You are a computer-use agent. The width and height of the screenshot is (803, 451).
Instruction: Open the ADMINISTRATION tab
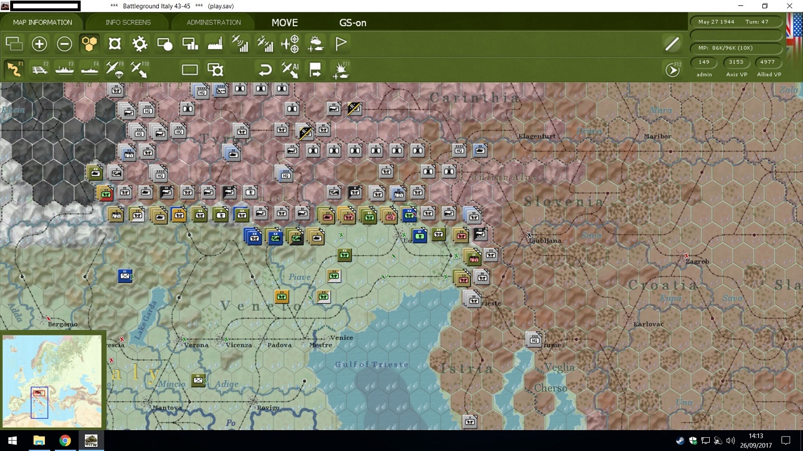tap(213, 23)
